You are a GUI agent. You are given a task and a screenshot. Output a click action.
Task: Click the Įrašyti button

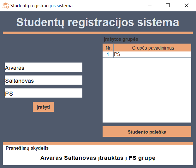(x=43, y=107)
